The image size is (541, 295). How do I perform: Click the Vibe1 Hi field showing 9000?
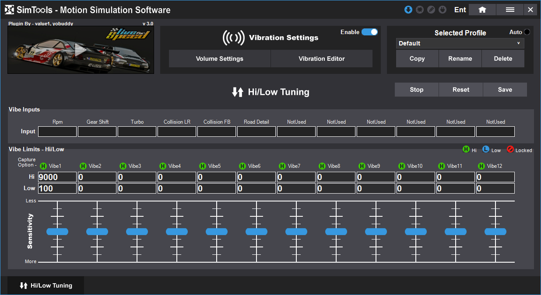pos(57,177)
